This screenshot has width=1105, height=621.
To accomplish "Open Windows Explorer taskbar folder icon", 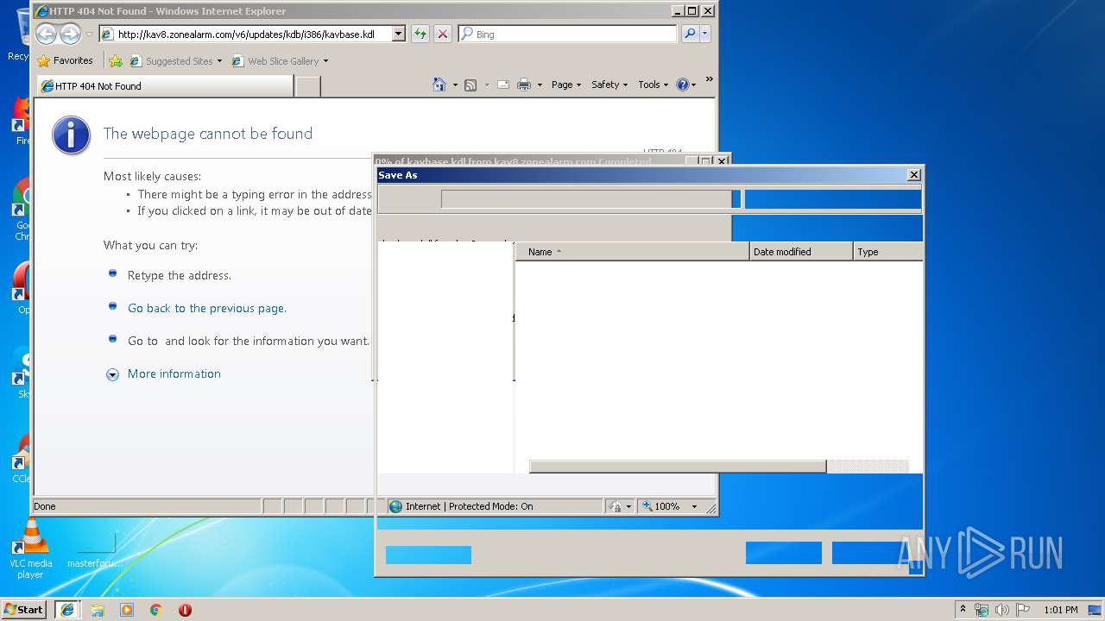I will click(98, 609).
